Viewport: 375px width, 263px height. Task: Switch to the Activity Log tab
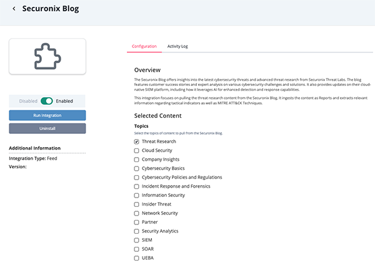point(178,46)
